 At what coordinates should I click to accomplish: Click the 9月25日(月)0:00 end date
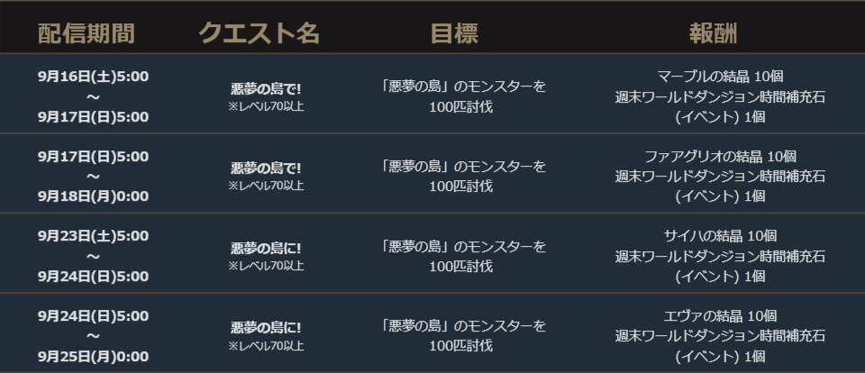point(94,355)
